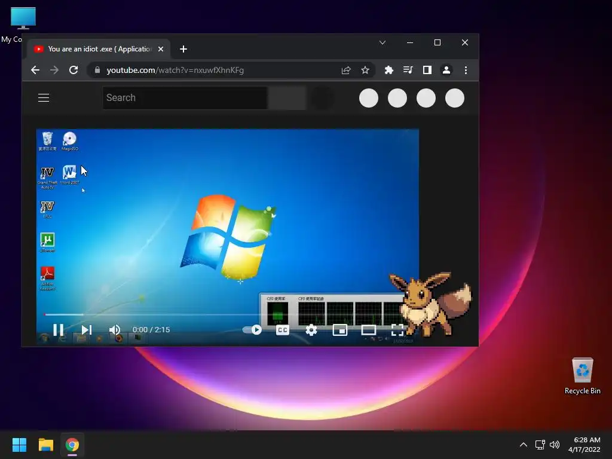
Task: Share this page icon in address bar
Action: coord(346,71)
